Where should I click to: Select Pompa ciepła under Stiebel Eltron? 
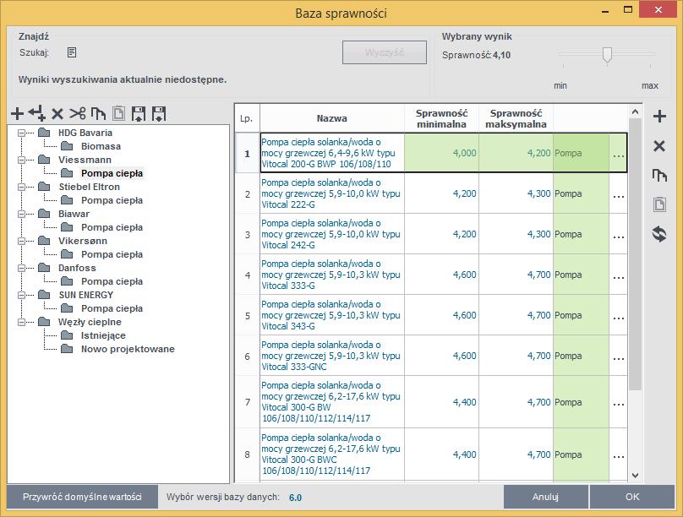pyautogui.click(x=112, y=200)
